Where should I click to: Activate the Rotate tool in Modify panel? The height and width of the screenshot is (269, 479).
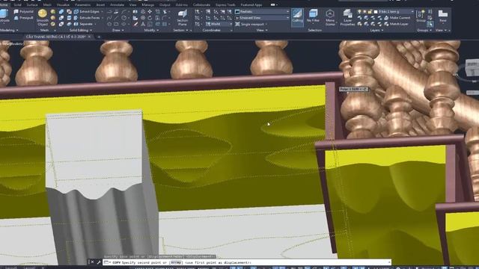pos(150,18)
